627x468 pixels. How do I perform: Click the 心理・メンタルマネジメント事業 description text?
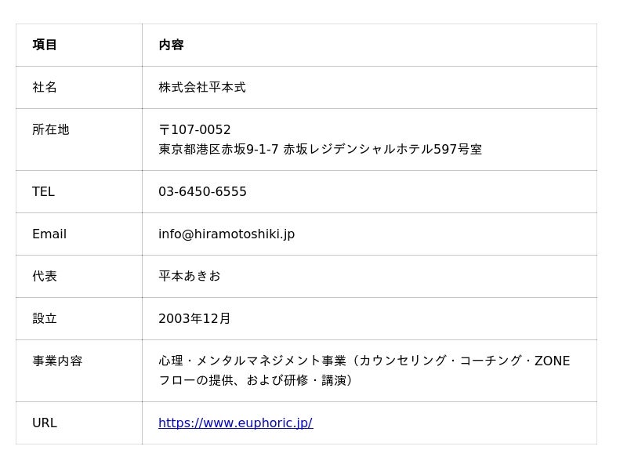tap(252, 361)
